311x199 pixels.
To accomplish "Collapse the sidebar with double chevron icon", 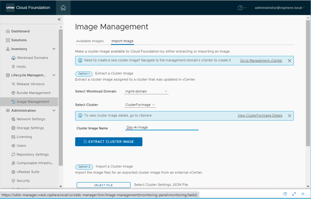I will (59, 19).
